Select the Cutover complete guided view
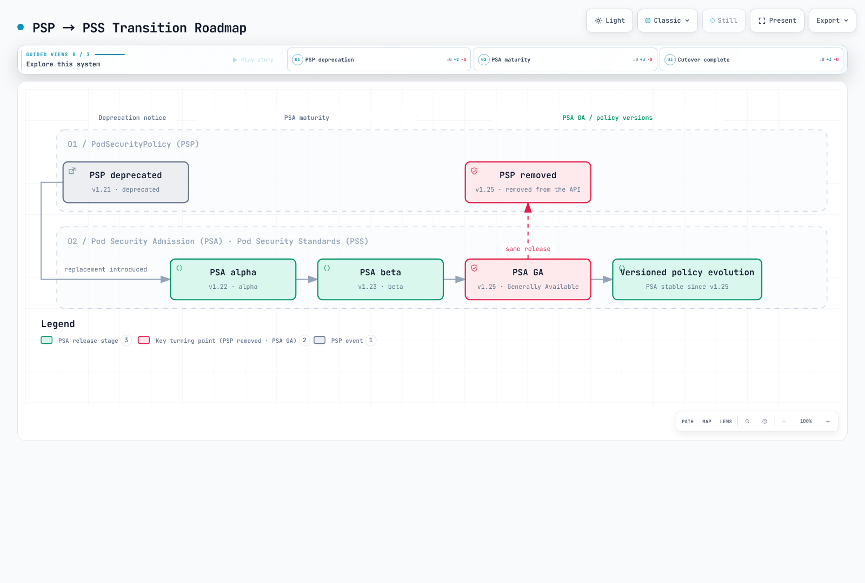 pyautogui.click(x=751, y=59)
